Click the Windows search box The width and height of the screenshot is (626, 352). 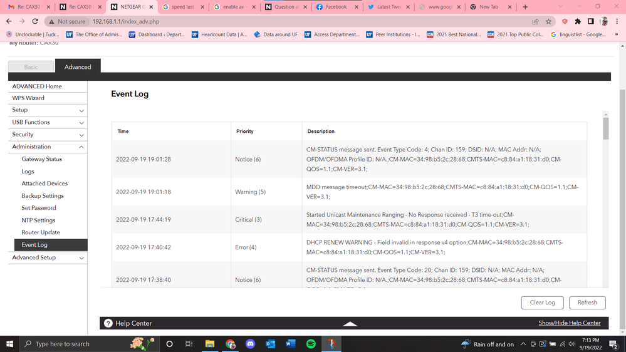coord(90,344)
